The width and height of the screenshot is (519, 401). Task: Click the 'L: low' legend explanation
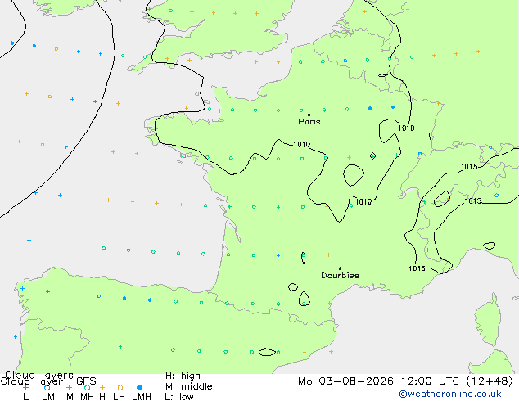[x=179, y=397]
